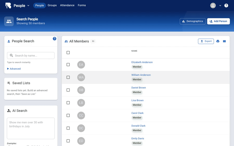Click the 50 count badge beside All Members
The image size is (234, 146).
click(x=93, y=41)
